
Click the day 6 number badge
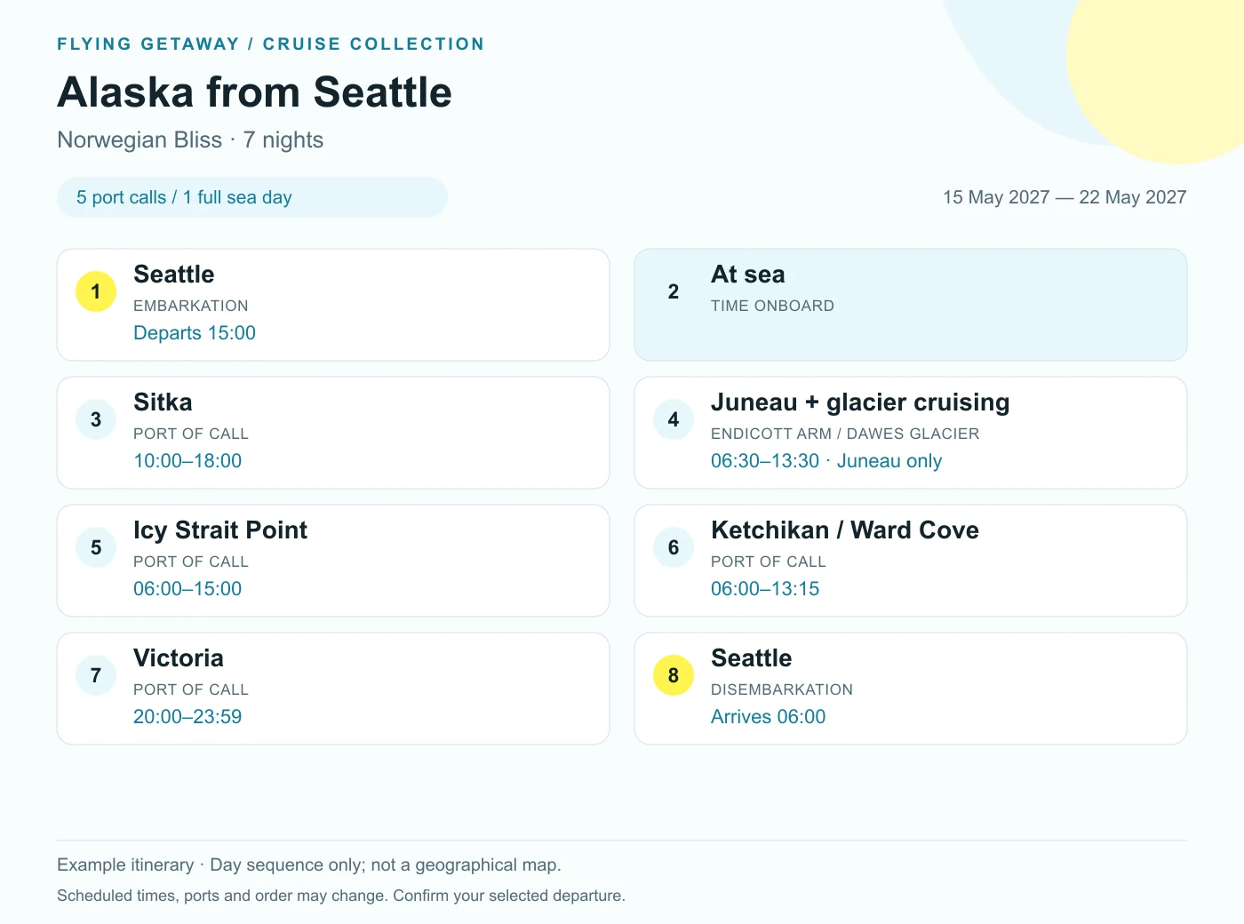pos(674,547)
